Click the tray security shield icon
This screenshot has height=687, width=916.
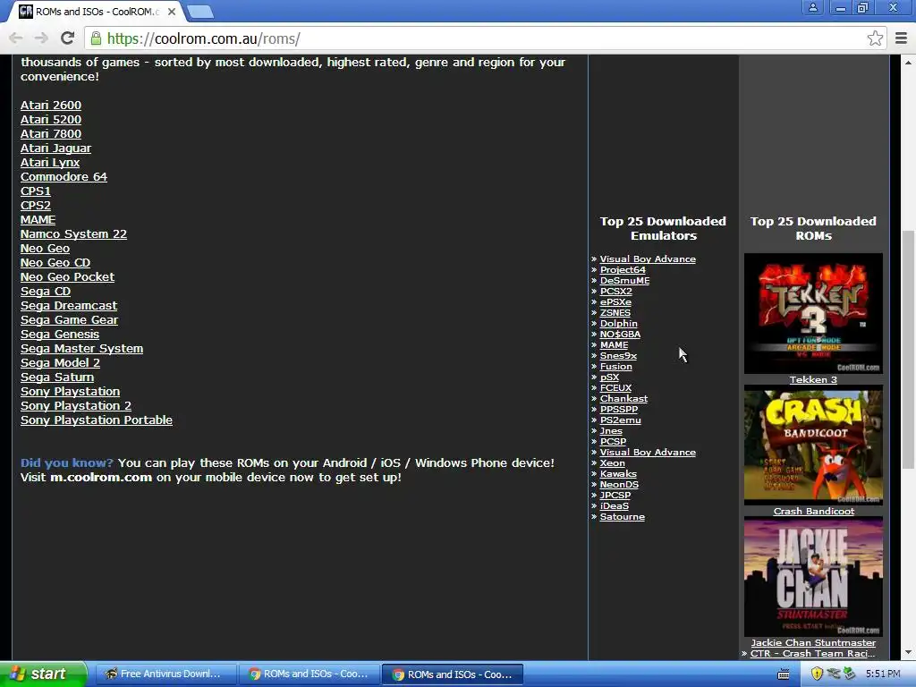(x=817, y=674)
